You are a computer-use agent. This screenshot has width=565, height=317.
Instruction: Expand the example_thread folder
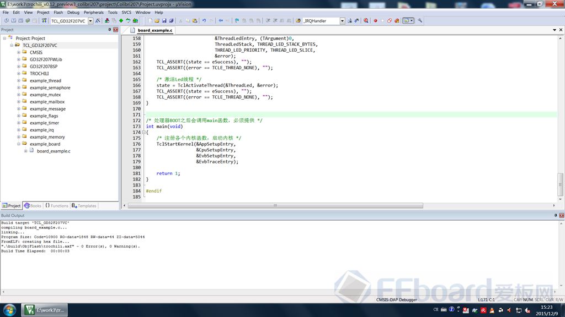[18, 80]
